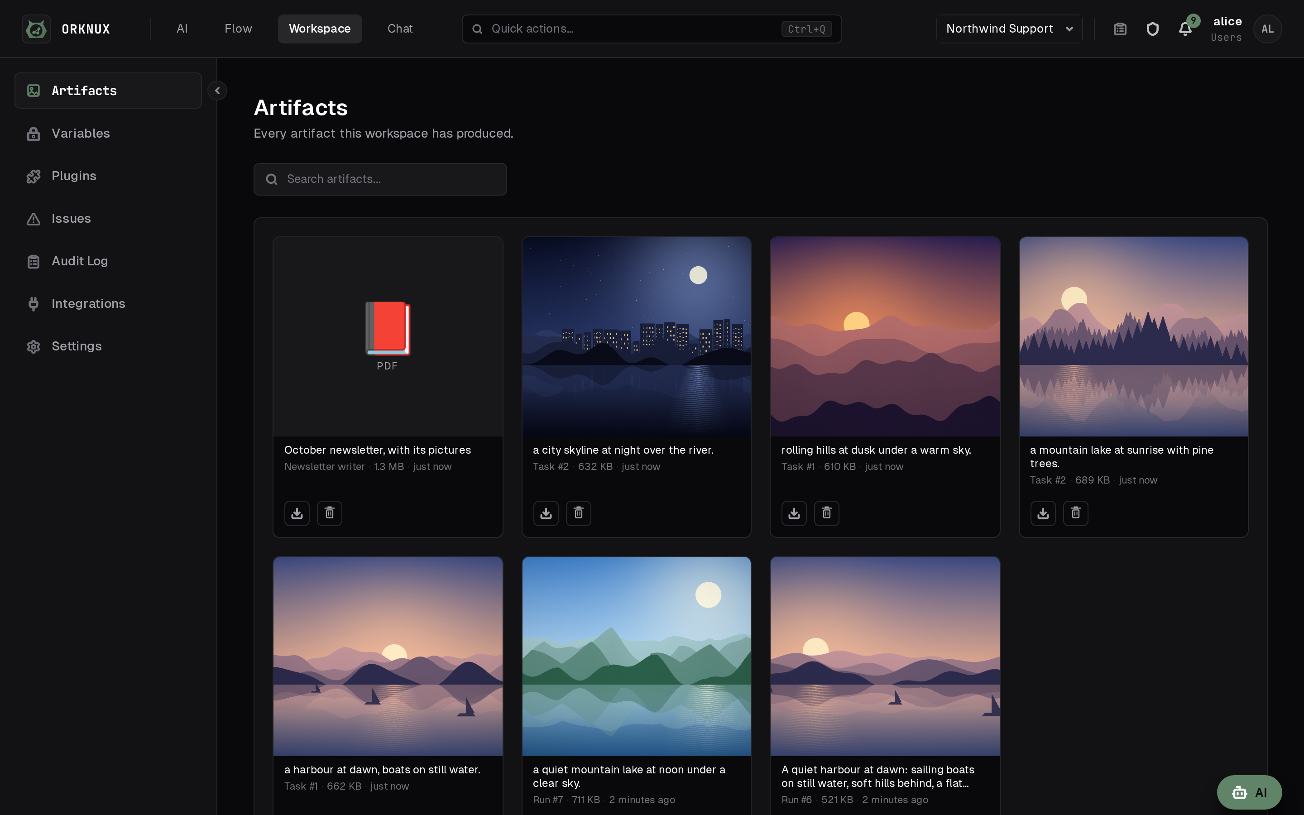Delete the rolling hills at dusk artifact
The height and width of the screenshot is (815, 1304).
[x=827, y=513]
